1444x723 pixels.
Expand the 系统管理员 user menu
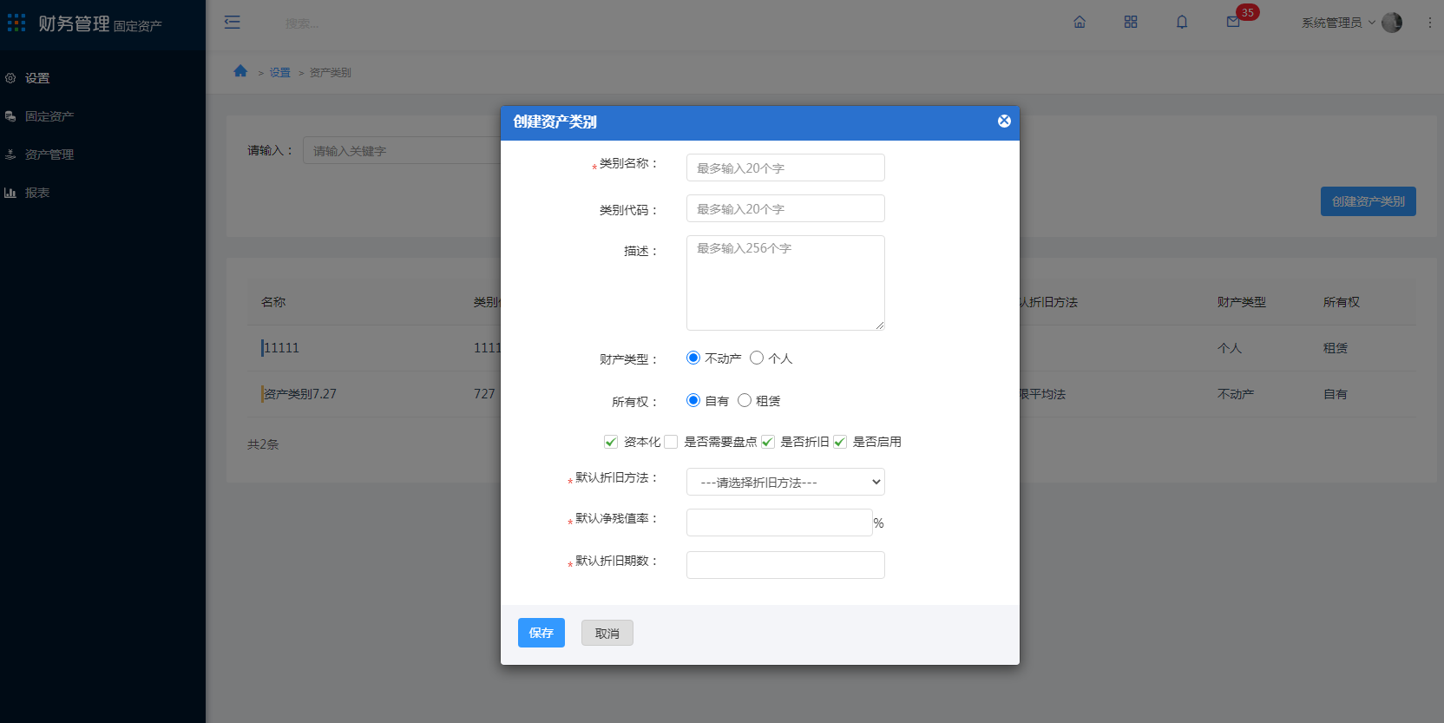click(x=1338, y=23)
